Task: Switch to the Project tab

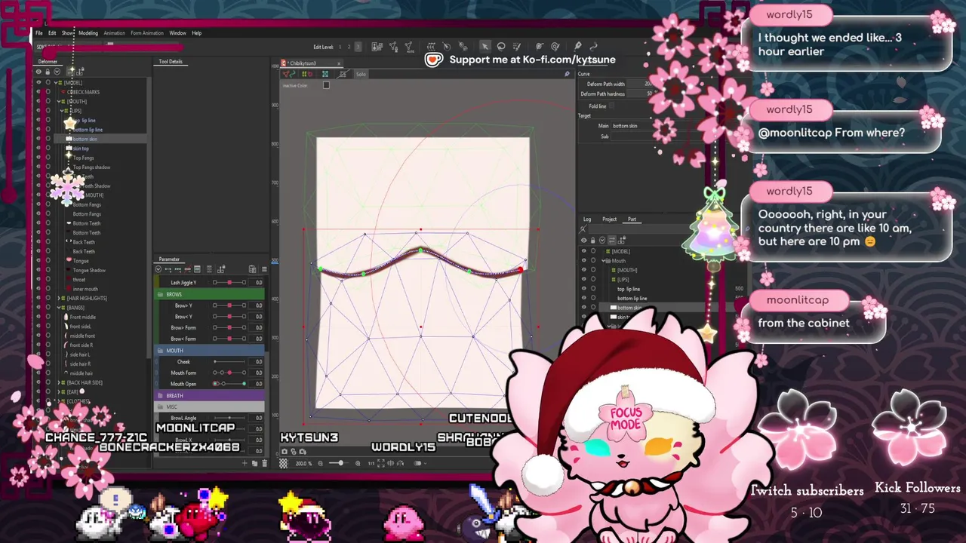Action: click(609, 219)
